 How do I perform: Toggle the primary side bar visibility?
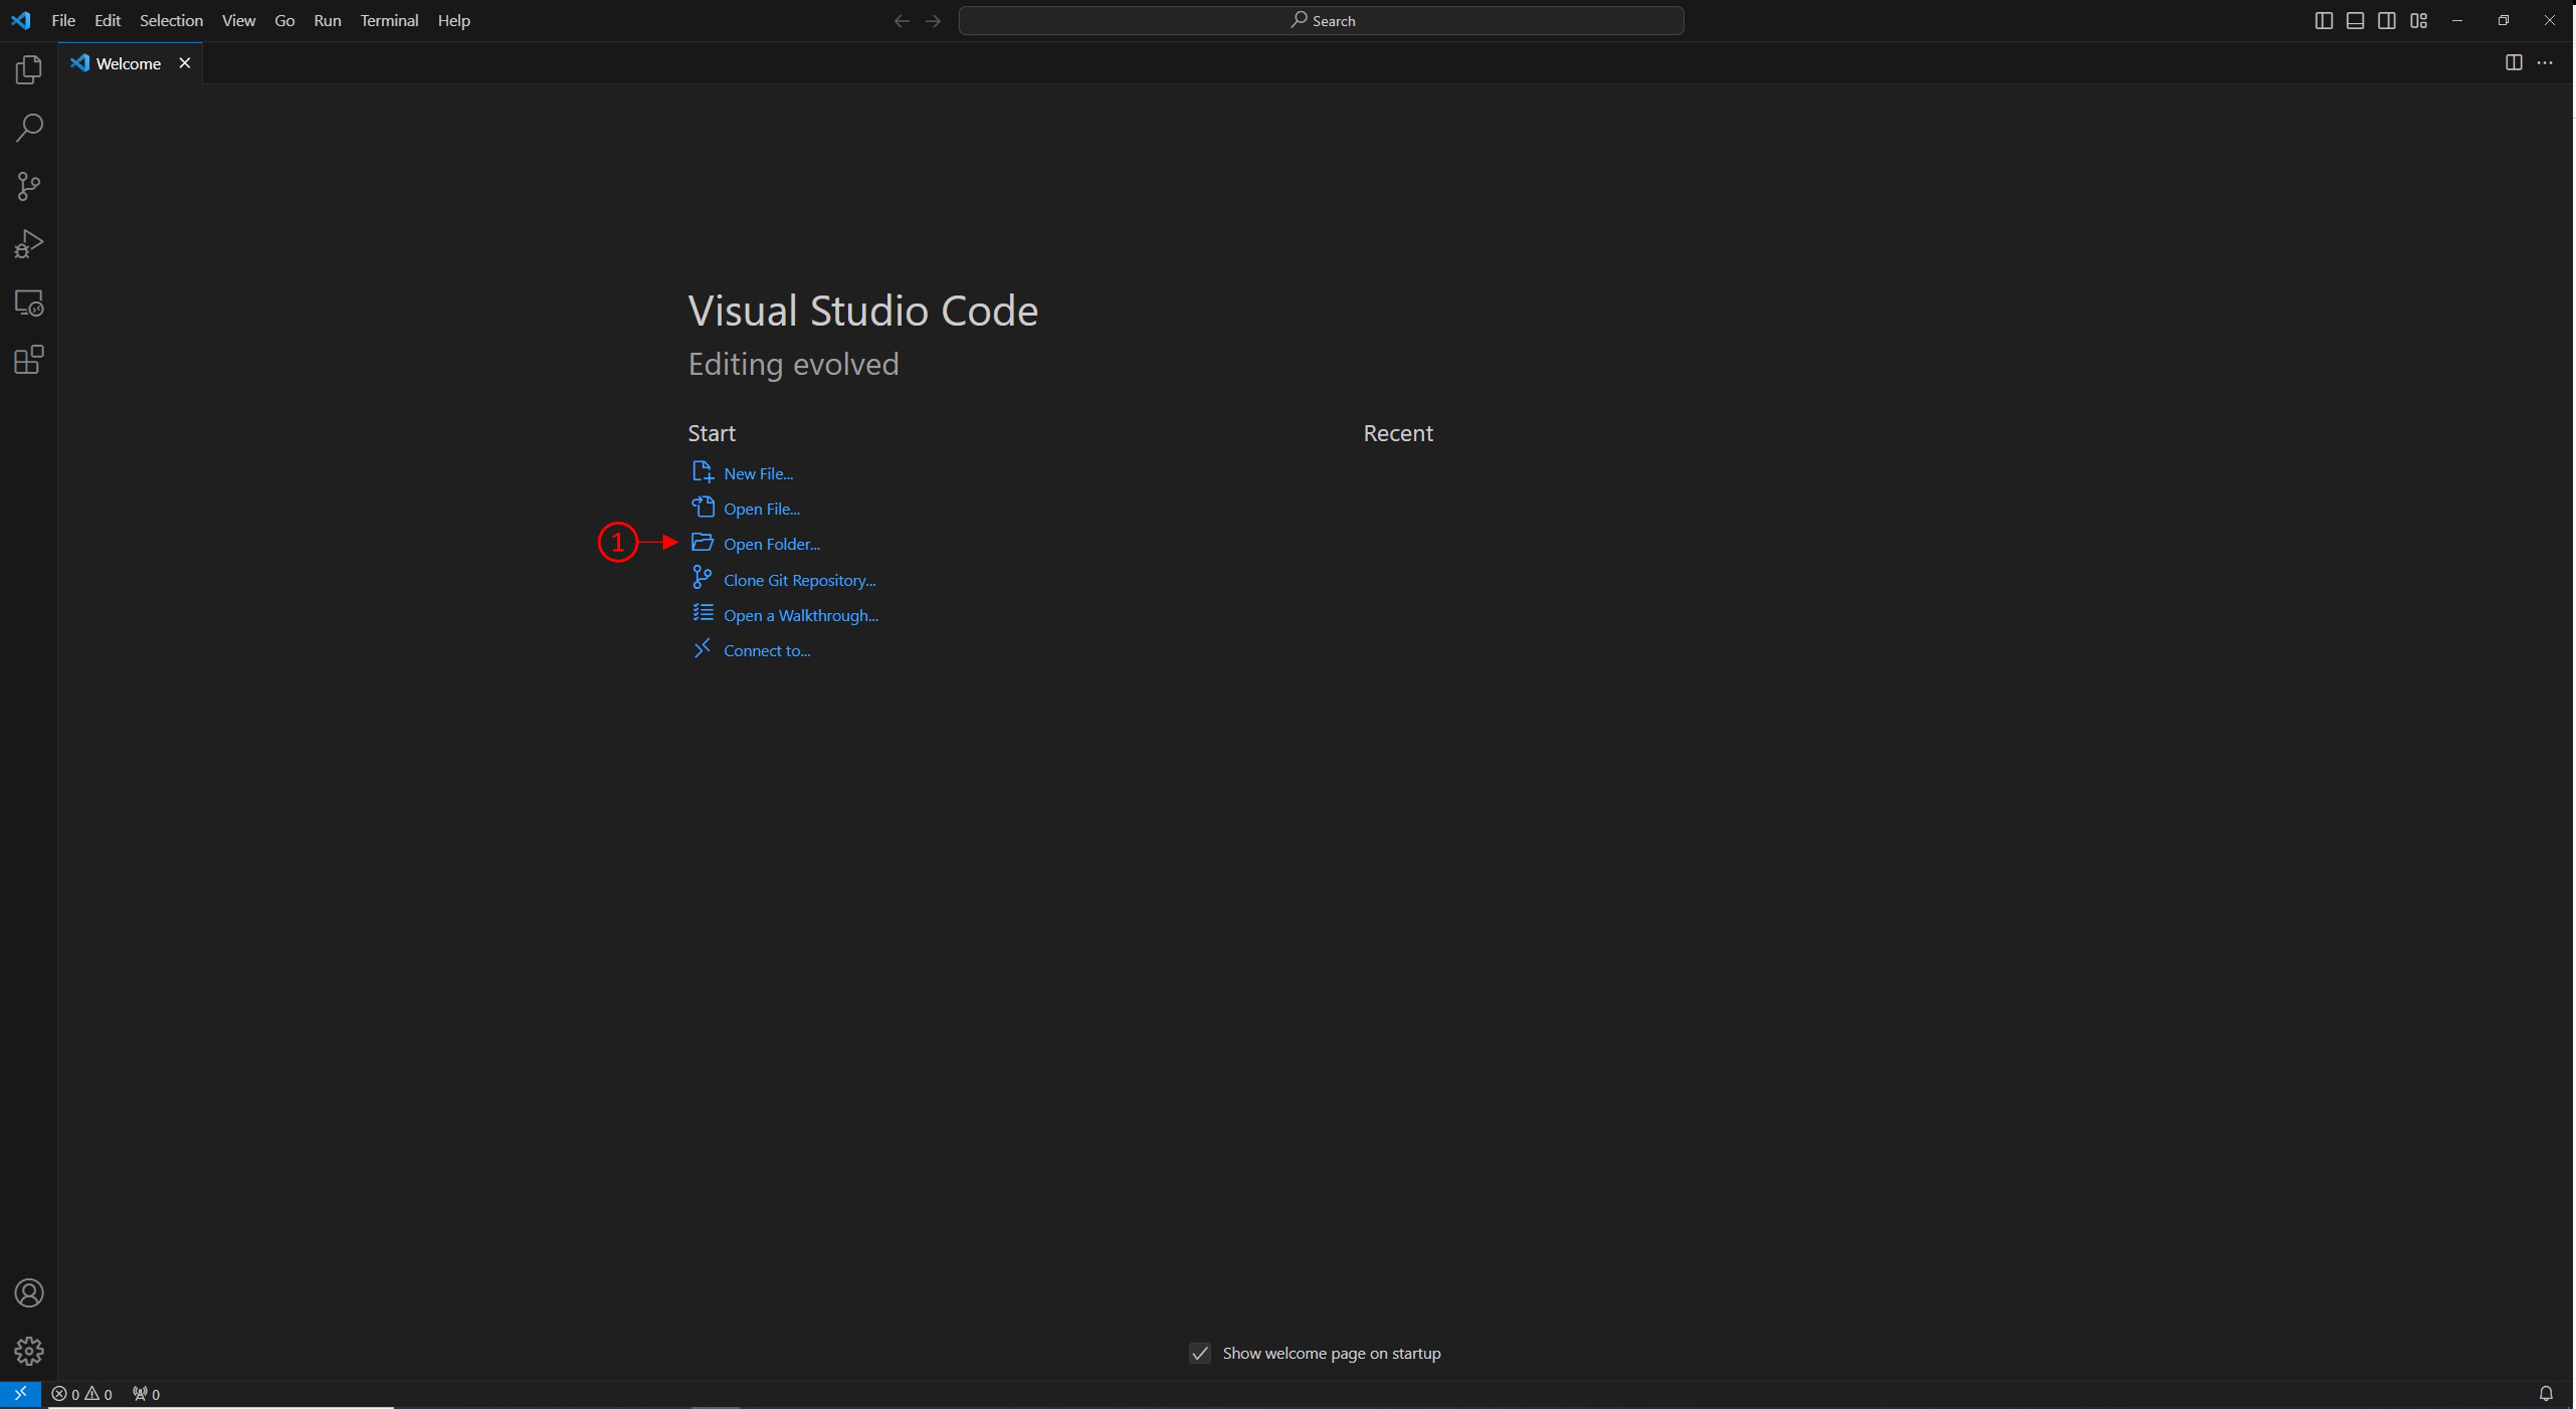(x=2324, y=21)
